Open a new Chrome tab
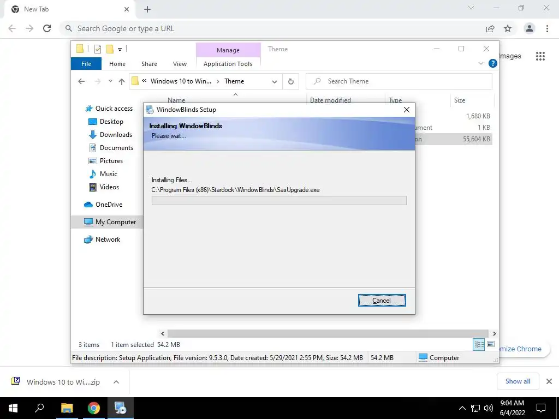 [x=147, y=10]
